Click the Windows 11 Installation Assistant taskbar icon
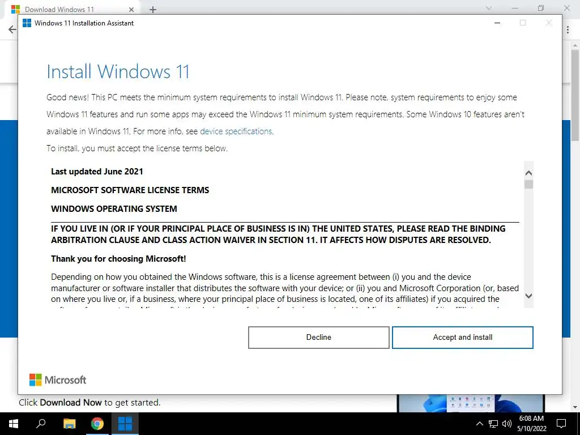The width and height of the screenshot is (580, 435). click(x=125, y=424)
